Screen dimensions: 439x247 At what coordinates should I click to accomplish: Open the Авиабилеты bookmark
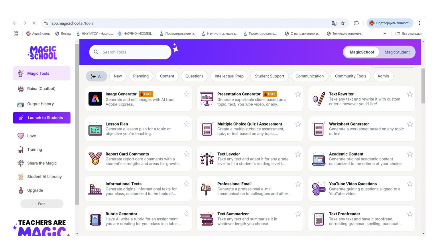(x=38, y=33)
